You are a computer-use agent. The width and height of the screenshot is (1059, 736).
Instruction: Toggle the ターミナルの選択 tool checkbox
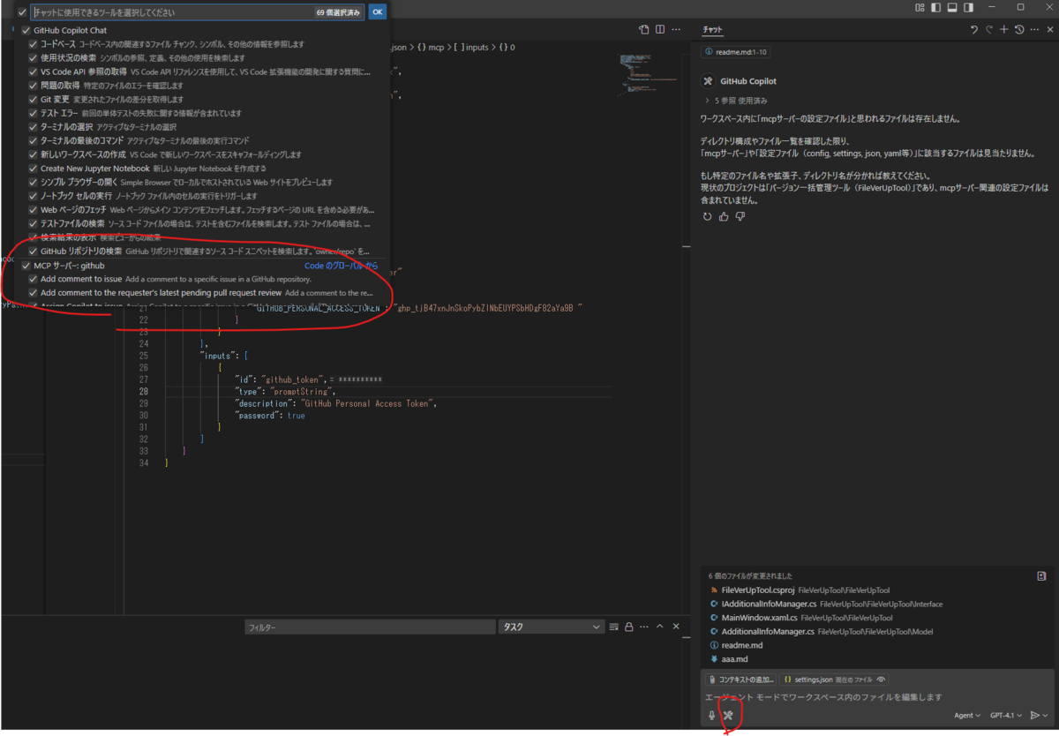tap(33, 127)
